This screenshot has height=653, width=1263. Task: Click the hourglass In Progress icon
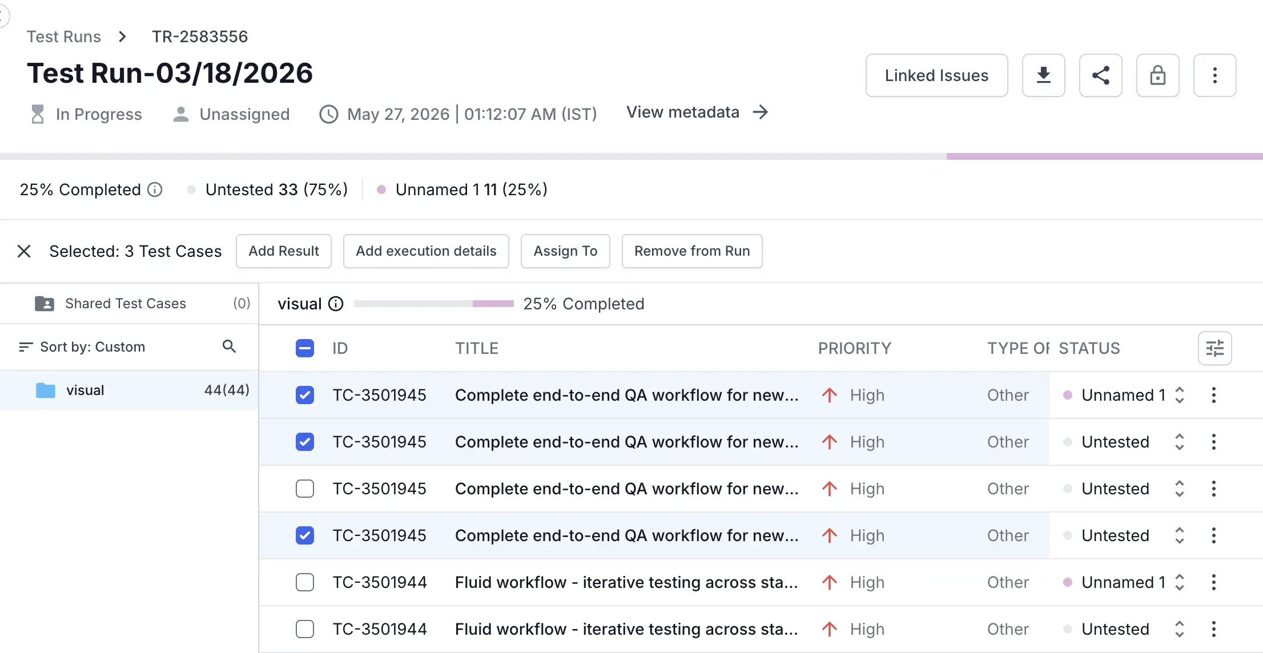(x=37, y=114)
